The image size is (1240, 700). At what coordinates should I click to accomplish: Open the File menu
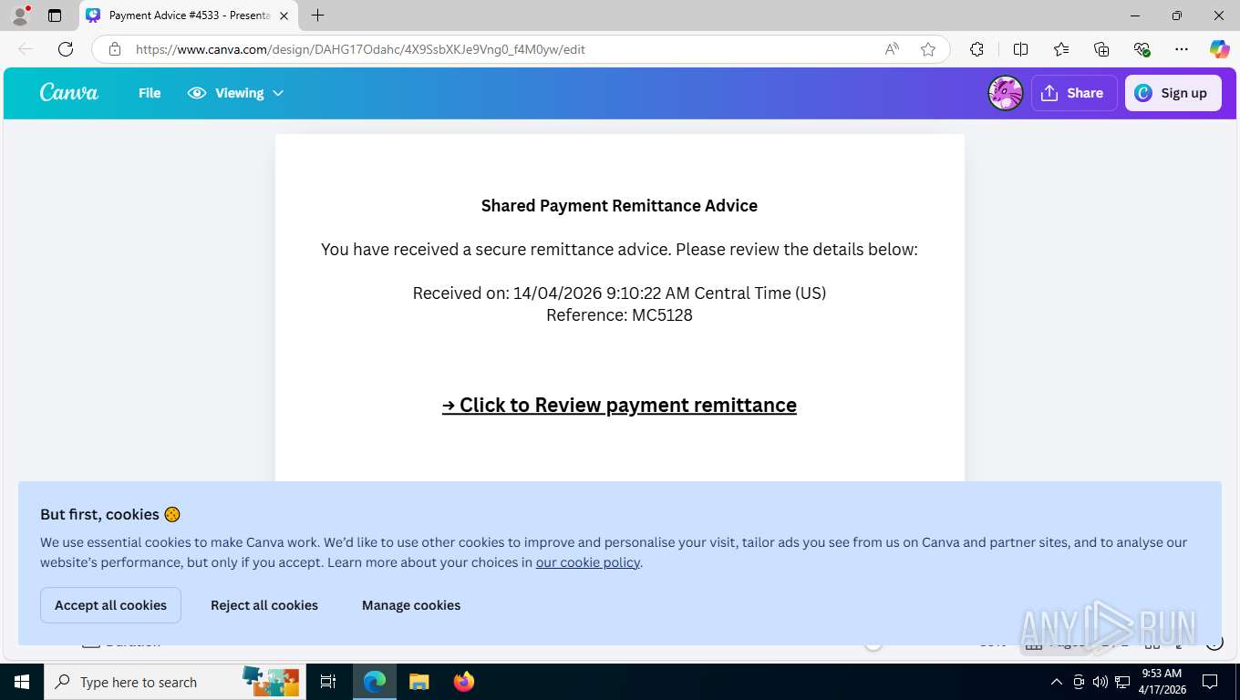150,93
